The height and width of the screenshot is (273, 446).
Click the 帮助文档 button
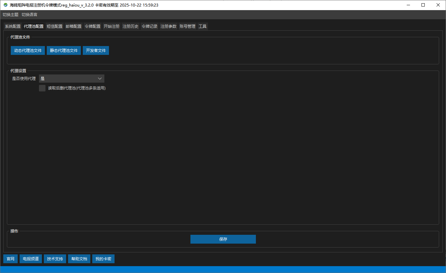(79, 259)
